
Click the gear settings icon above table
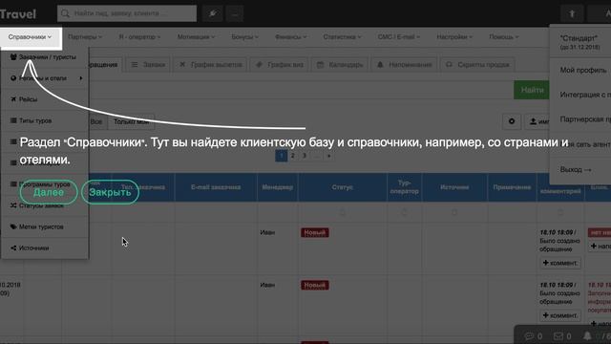(x=512, y=121)
